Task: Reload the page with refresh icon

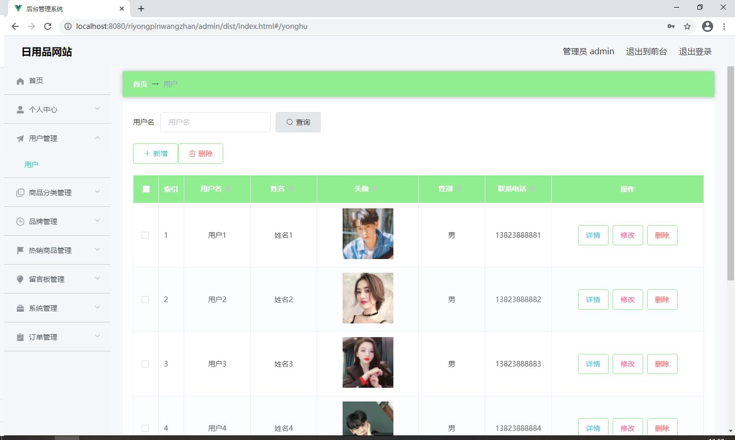Action: pos(48,26)
